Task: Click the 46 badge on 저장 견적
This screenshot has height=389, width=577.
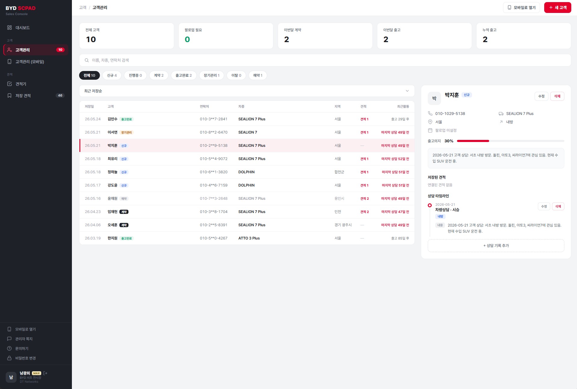Action: [60, 96]
